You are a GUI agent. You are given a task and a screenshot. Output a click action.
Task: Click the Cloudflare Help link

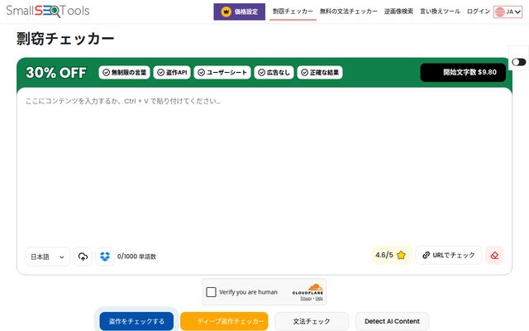[x=319, y=299]
